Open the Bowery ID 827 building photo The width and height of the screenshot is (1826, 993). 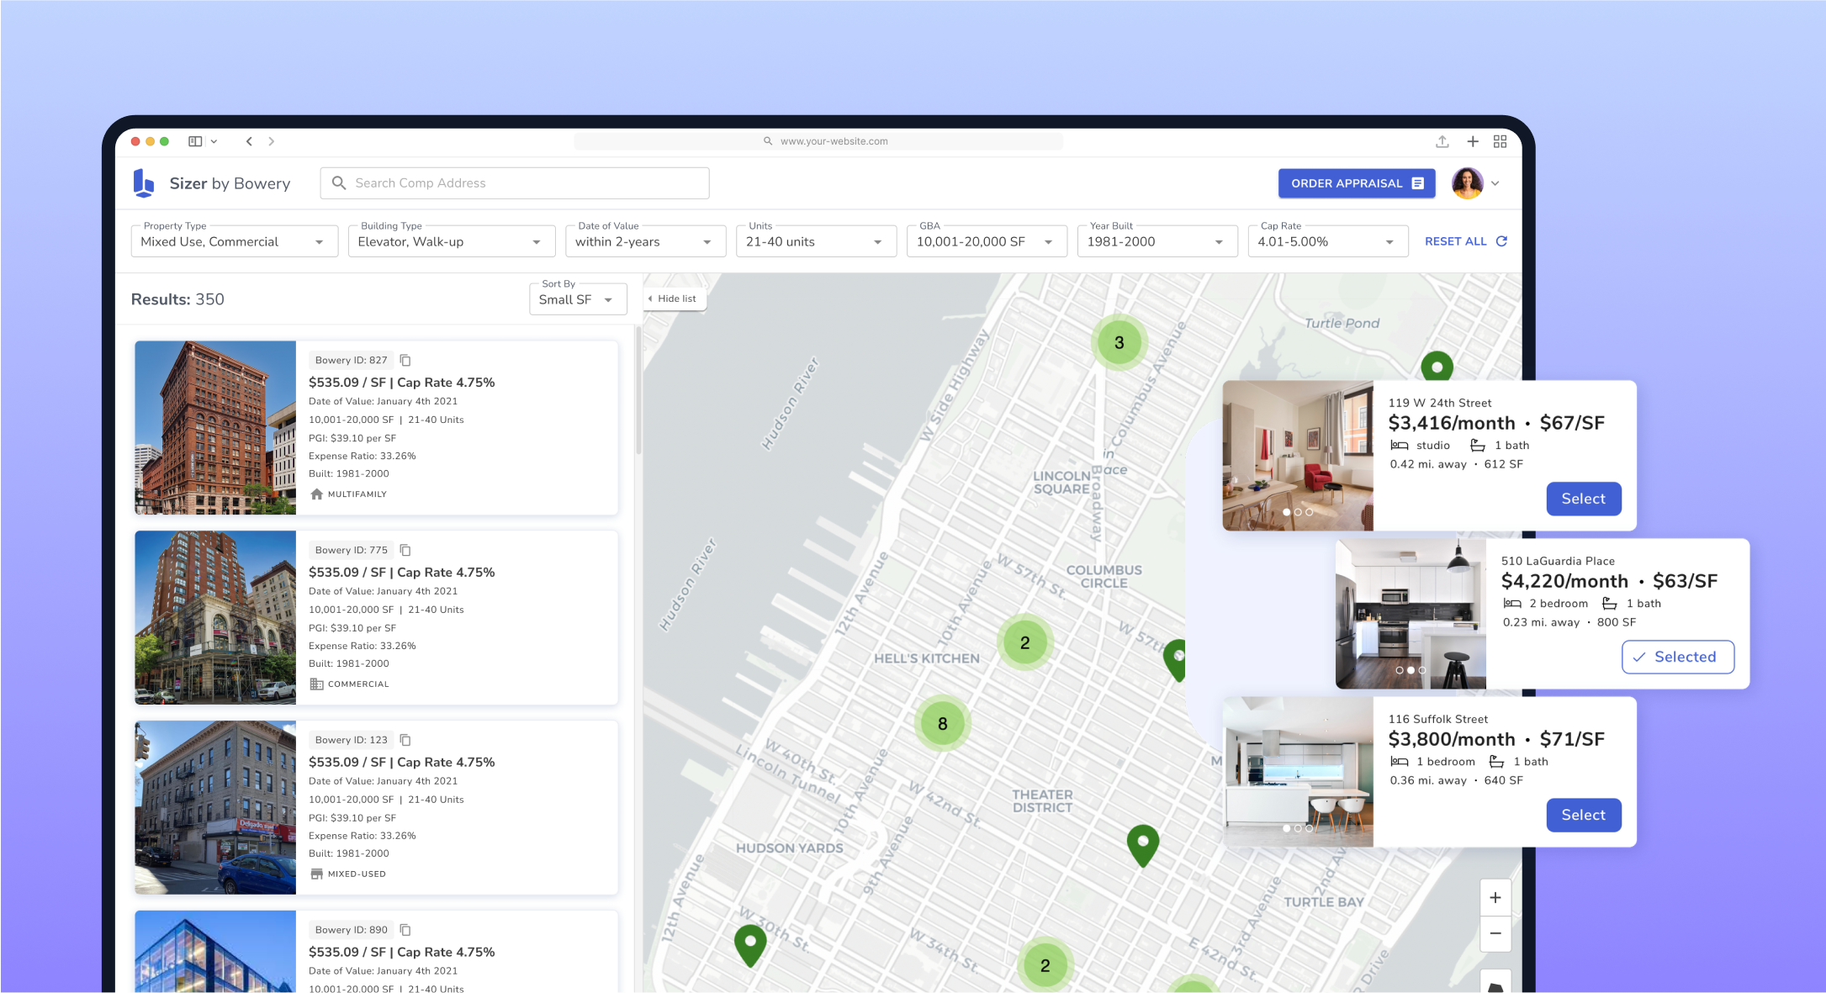(x=215, y=427)
